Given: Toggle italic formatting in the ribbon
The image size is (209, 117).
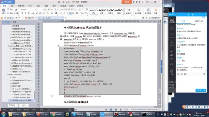Looking at the screenshot, I should pyautogui.click(x=25, y=13).
